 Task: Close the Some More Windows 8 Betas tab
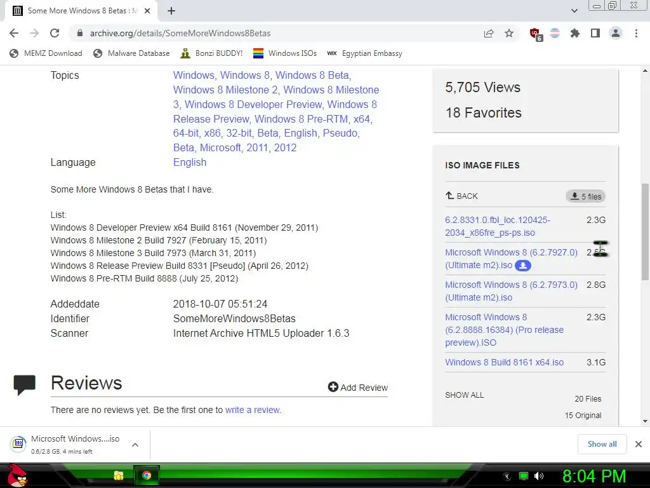147,11
